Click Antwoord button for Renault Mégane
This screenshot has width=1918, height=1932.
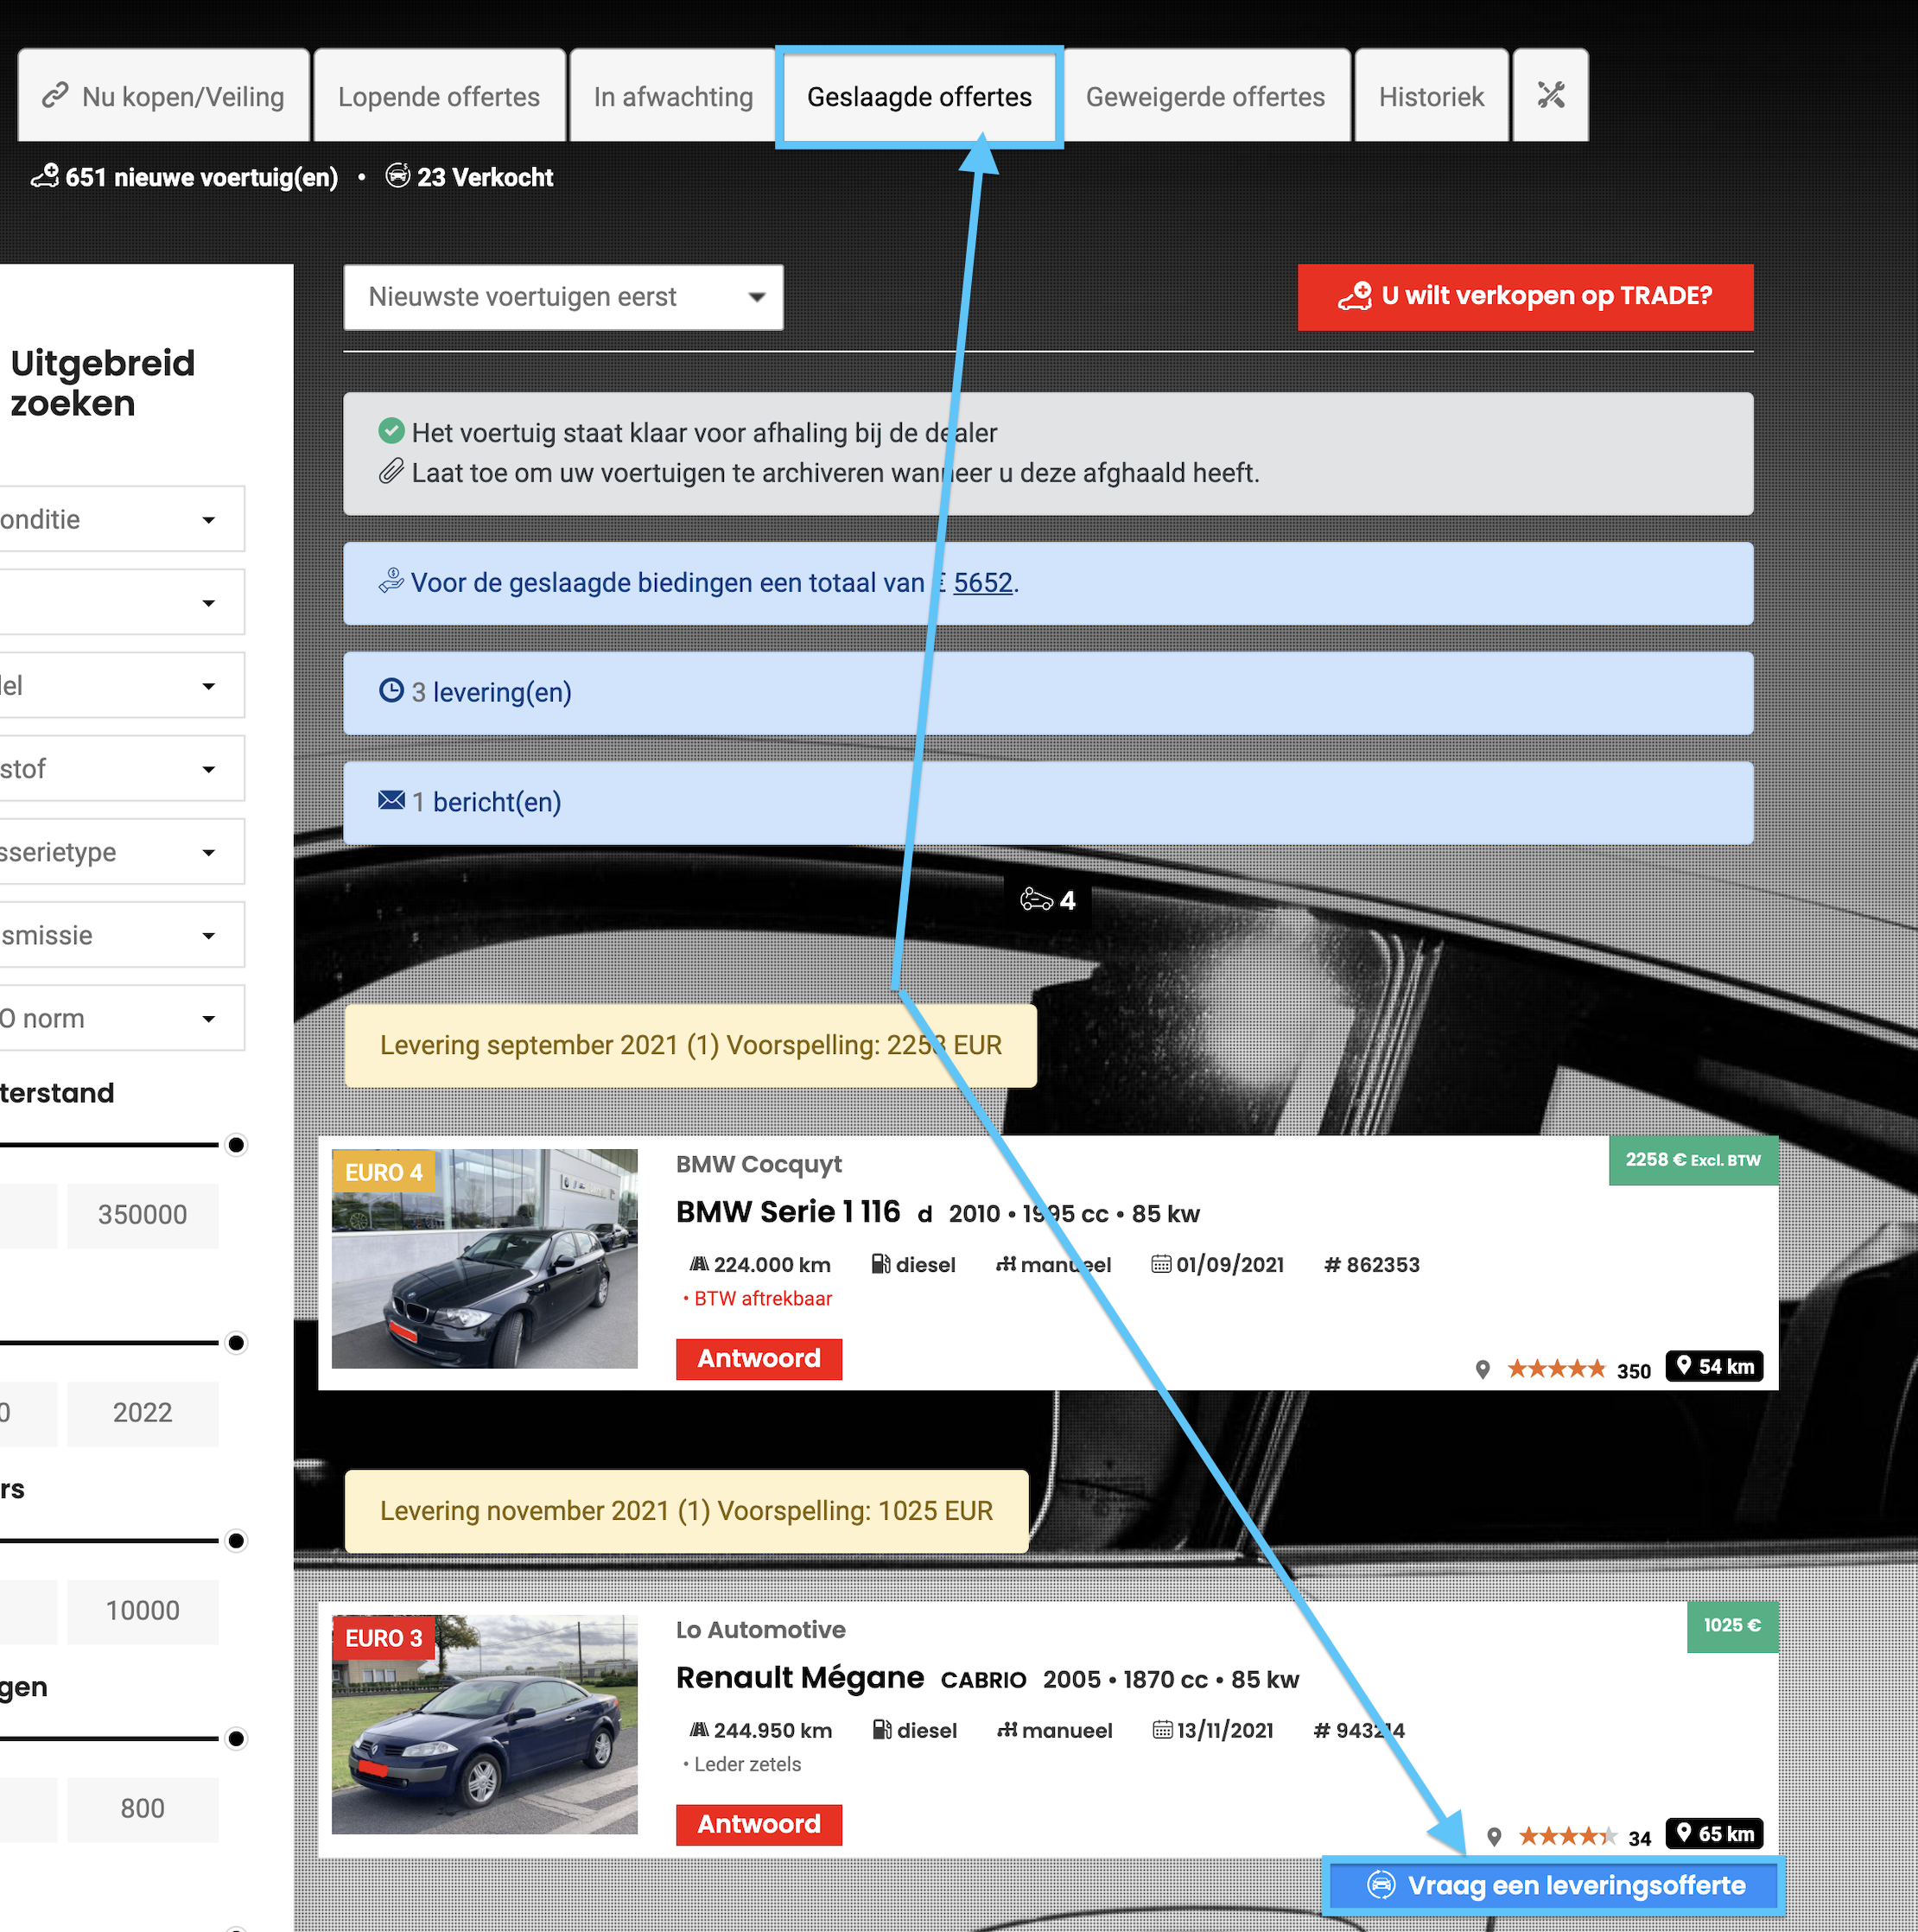pos(759,1824)
